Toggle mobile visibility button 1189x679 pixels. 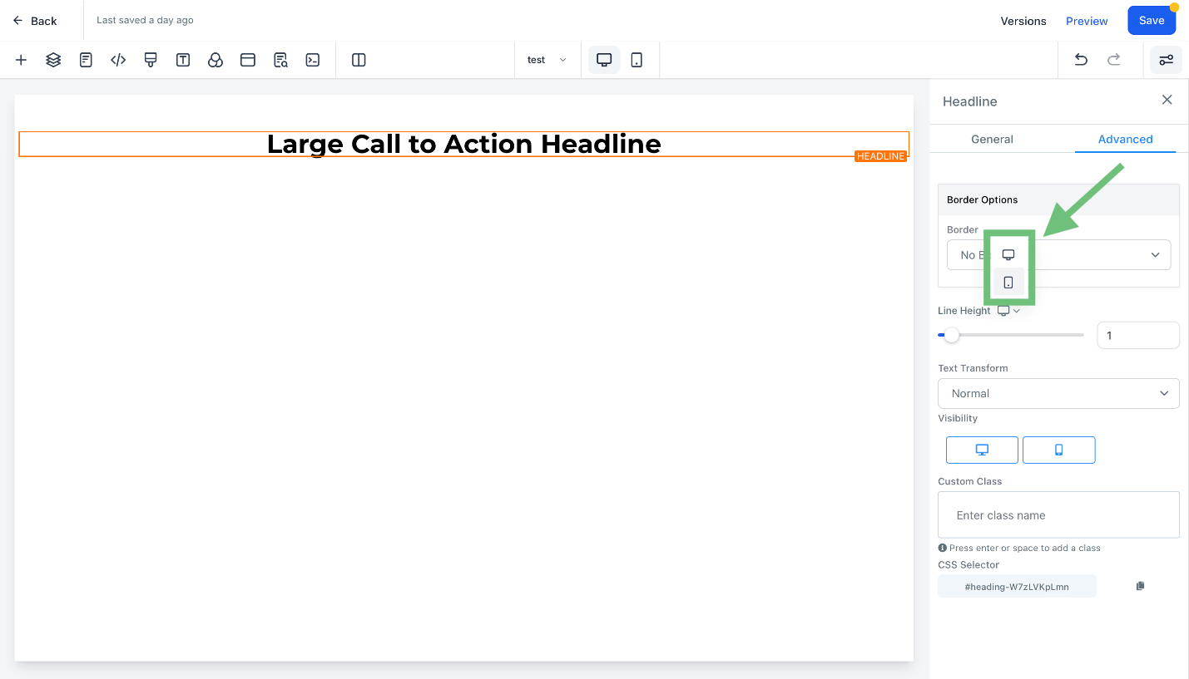click(1058, 450)
